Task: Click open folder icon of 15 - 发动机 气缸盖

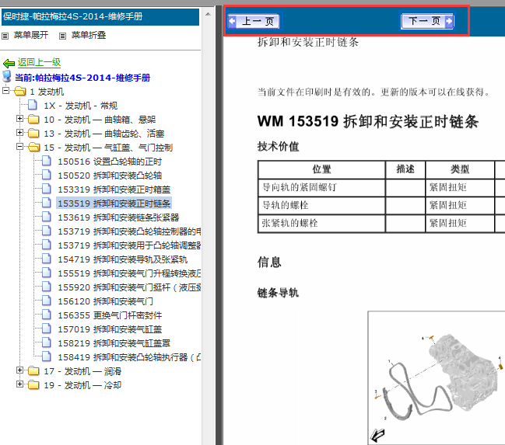Action: pos(33,148)
